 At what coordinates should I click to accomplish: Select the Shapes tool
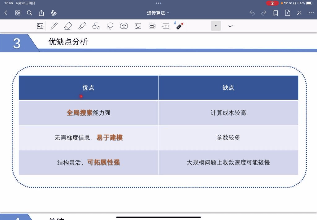96,26
